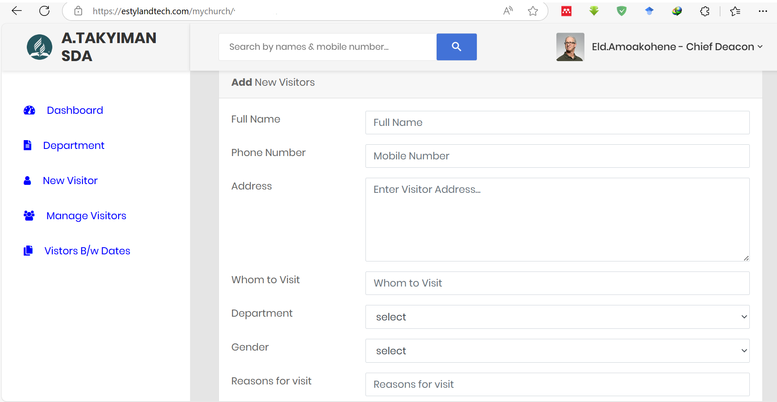This screenshot has width=777, height=402.
Task: Click the Vistors B/w Dates copy icon
Action: pos(28,251)
